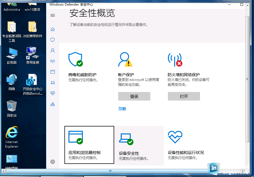Select 专业版激活码工具 folder
This screenshot has width=254, height=177.
coord(12,32)
